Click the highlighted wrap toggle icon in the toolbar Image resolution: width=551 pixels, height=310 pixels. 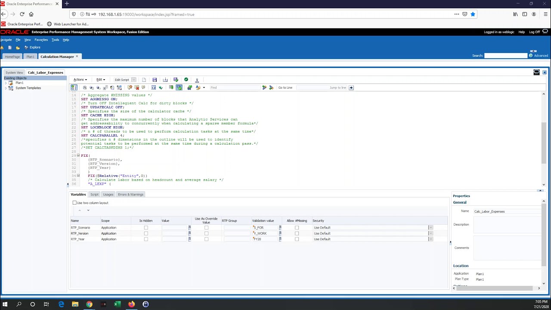tap(179, 87)
